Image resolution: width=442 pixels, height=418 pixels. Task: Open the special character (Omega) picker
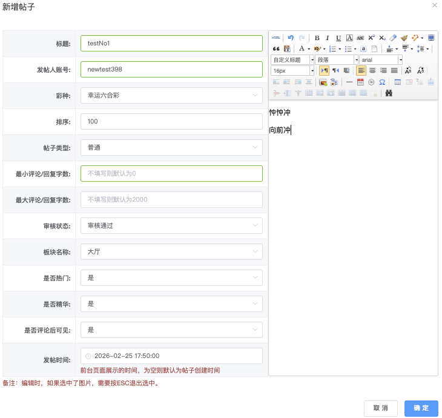tap(382, 82)
